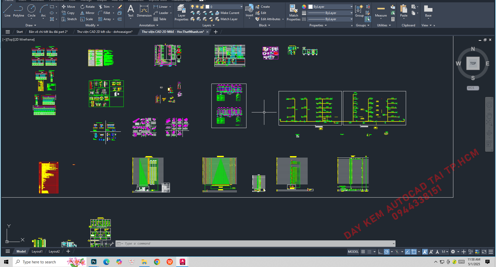This screenshot has width=496, height=267.
Task: Click Edit Attributes button
Action: point(268,19)
